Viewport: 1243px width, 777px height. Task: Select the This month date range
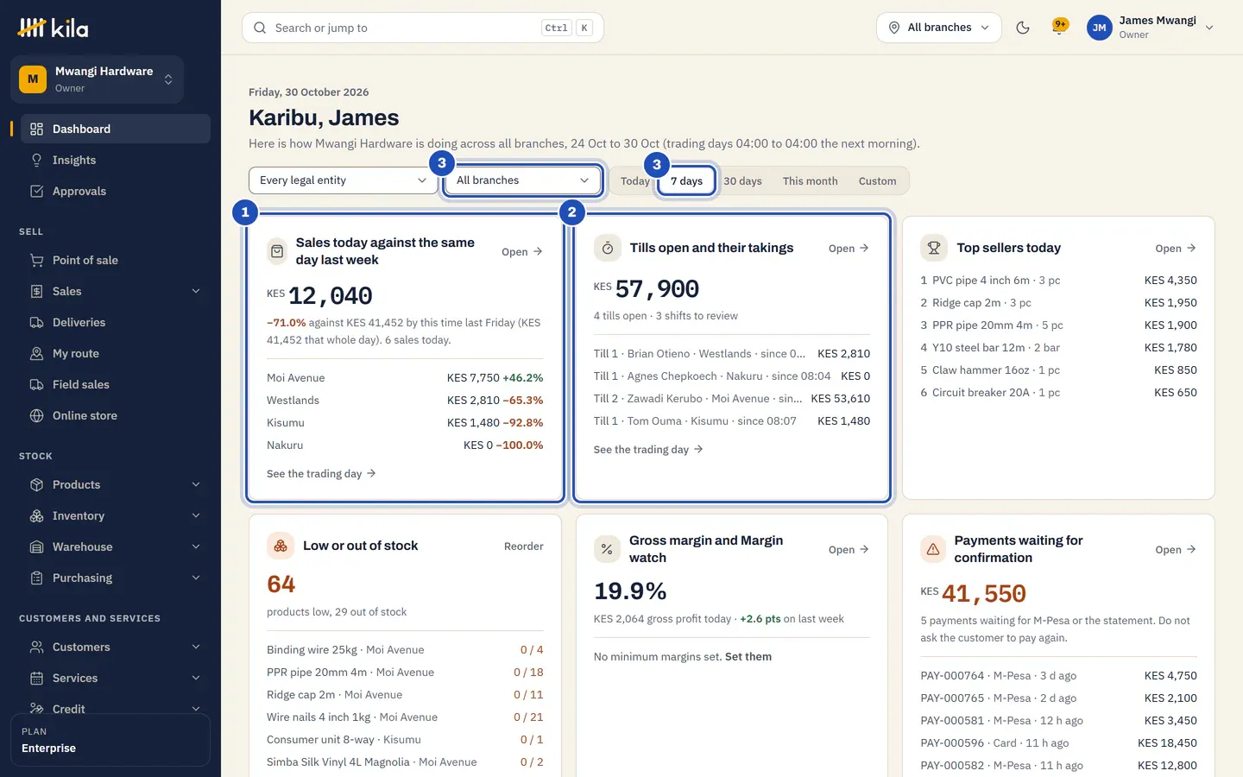click(810, 181)
